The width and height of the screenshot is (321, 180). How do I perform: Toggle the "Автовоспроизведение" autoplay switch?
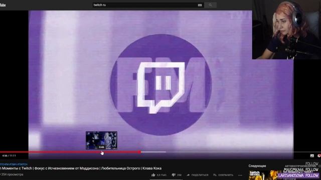point(320,166)
